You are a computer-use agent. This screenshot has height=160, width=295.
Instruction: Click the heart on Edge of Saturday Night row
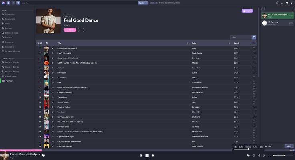[x=53, y=136]
